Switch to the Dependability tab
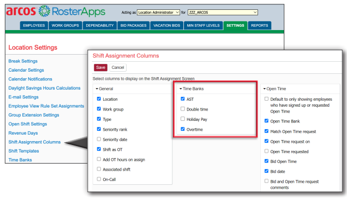Image resolution: width=347 pixels, height=198 pixels. click(100, 26)
